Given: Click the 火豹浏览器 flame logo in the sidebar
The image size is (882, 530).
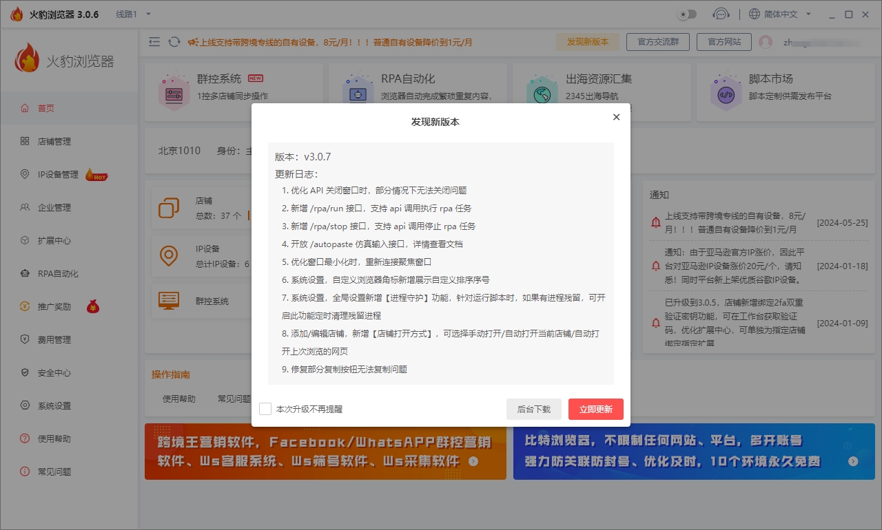Looking at the screenshot, I should [27, 59].
